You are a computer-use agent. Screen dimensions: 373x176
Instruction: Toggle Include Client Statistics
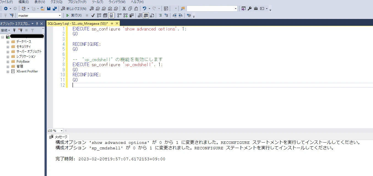pos(132,15)
